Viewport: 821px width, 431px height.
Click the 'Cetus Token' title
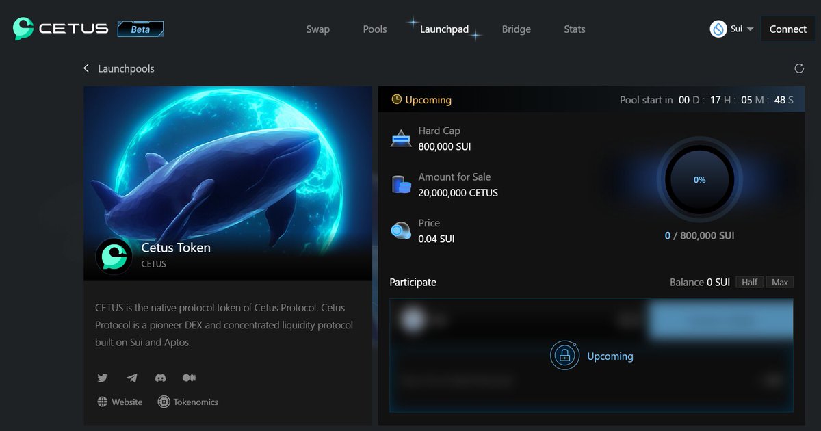point(176,248)
